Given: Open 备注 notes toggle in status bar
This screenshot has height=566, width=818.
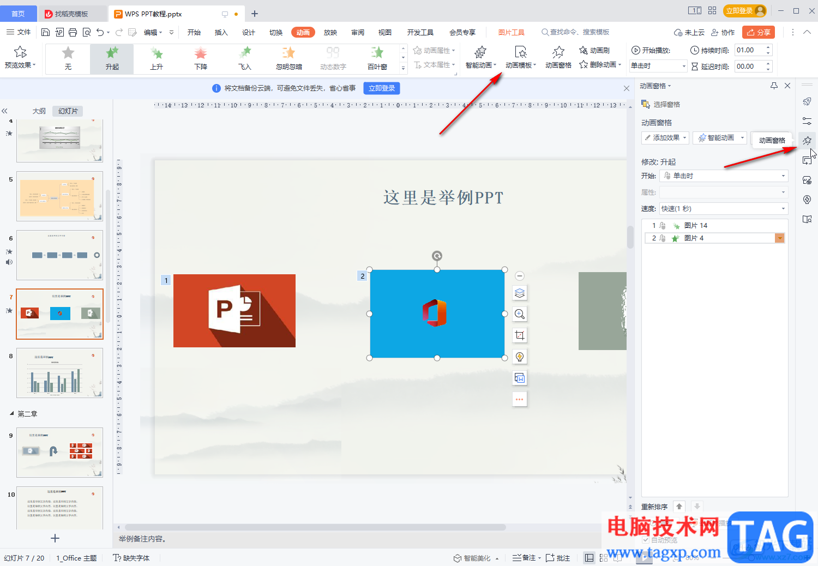Looking at the screenshot, I should click(x=526, y=558).
